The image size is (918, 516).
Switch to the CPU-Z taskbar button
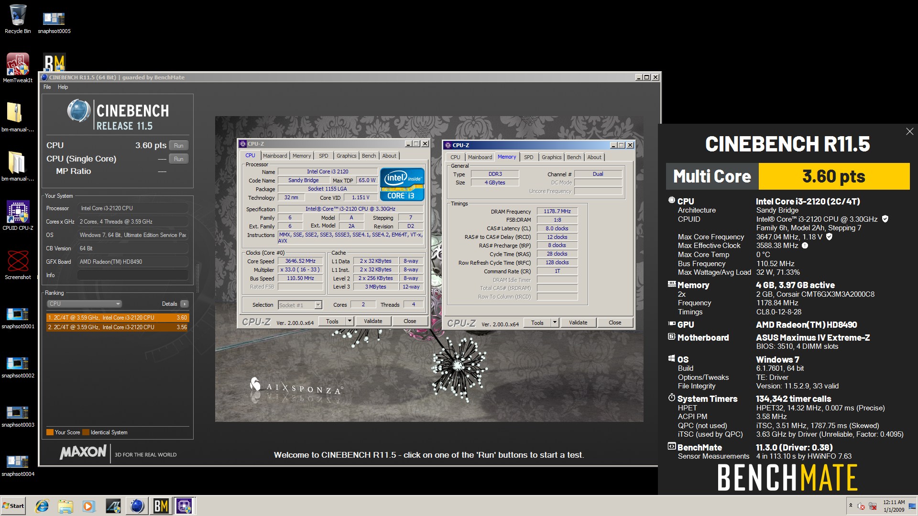[x=184, y=506]
